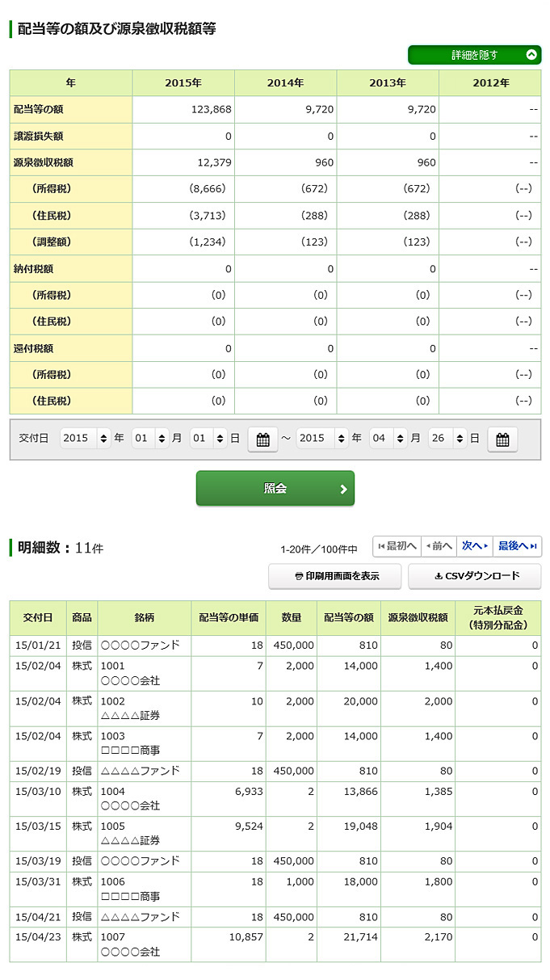
Task: Click the 納付税額 row label
Action: [x=71, y=268]
